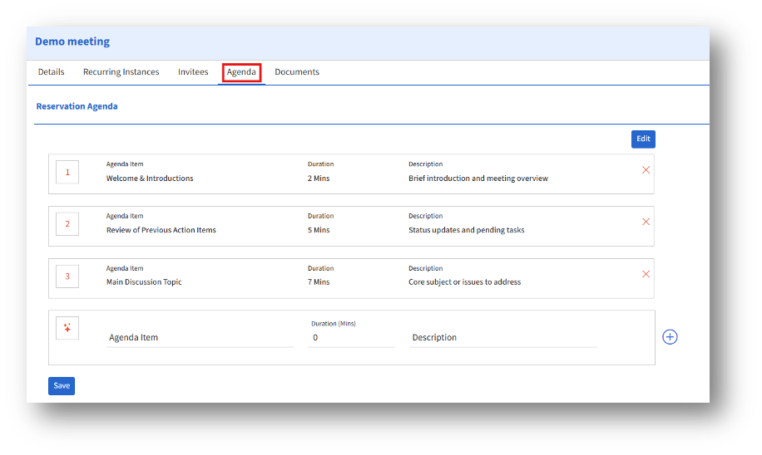Click the Description input field
Viewport: 762px width, 455px height.
click(502, 338)
